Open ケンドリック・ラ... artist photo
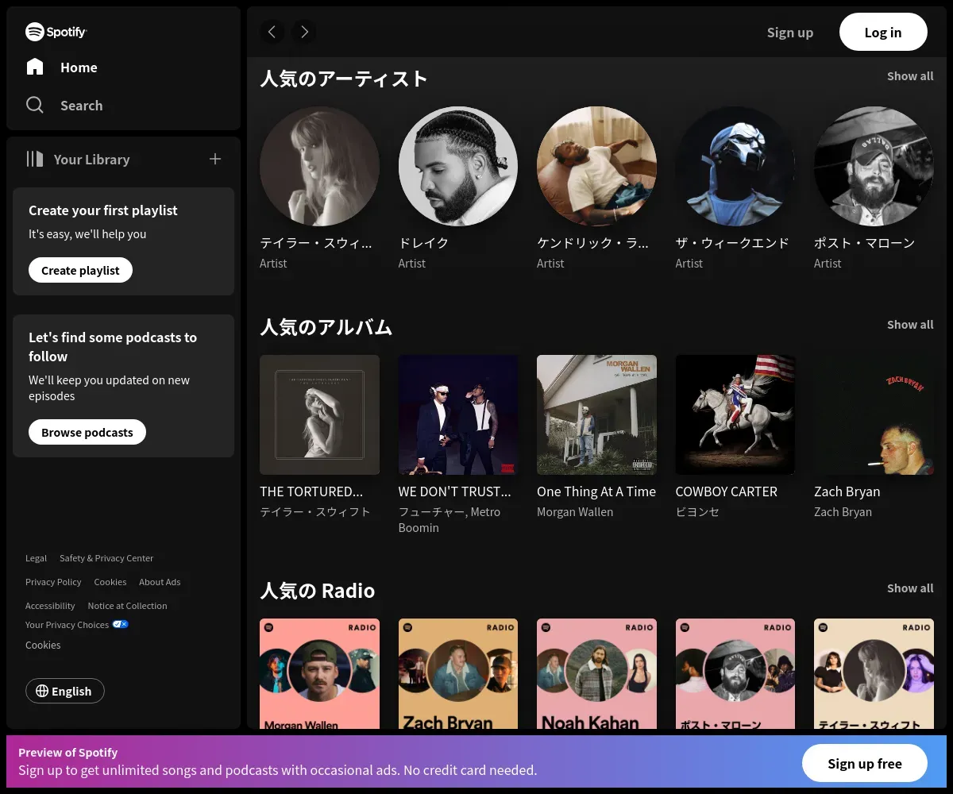 tap(596, 167)
